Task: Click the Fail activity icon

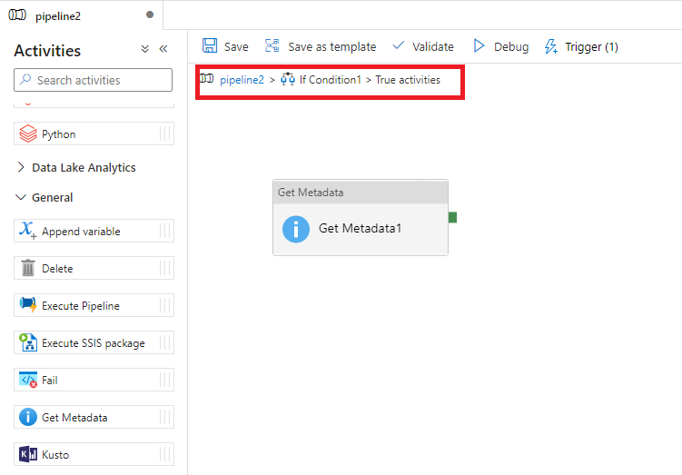Action: [x=28, y=380]
